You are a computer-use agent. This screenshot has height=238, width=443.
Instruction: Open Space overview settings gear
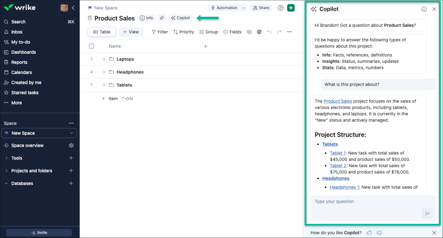(x=71, y=145)
